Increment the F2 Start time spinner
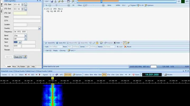 22,4
